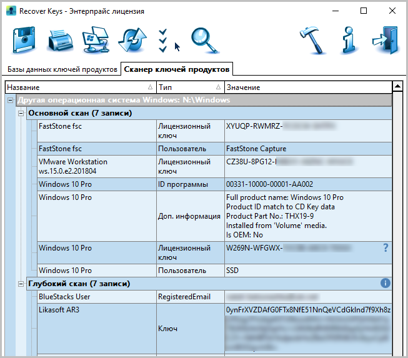
Task: Click the question mark on Windows key row
Action: (x=386, y=247)
